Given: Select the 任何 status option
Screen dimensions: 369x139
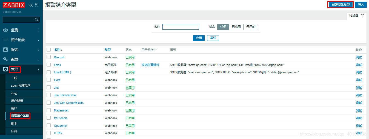Looking at the screenshot, I should (x=223, y=27).
